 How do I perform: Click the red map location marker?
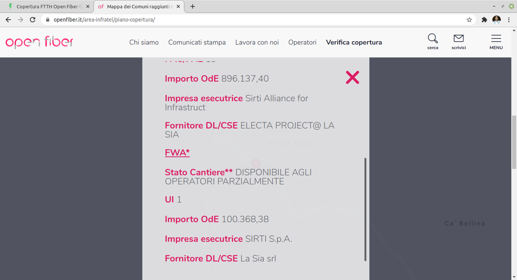point(255,162)
